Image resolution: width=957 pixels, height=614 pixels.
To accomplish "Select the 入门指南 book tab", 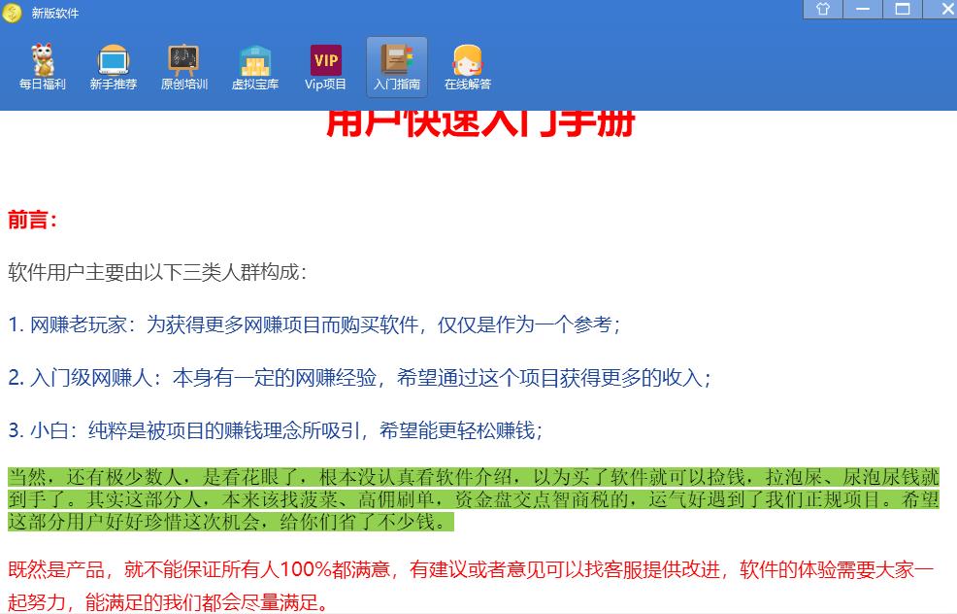I will 397,67.
